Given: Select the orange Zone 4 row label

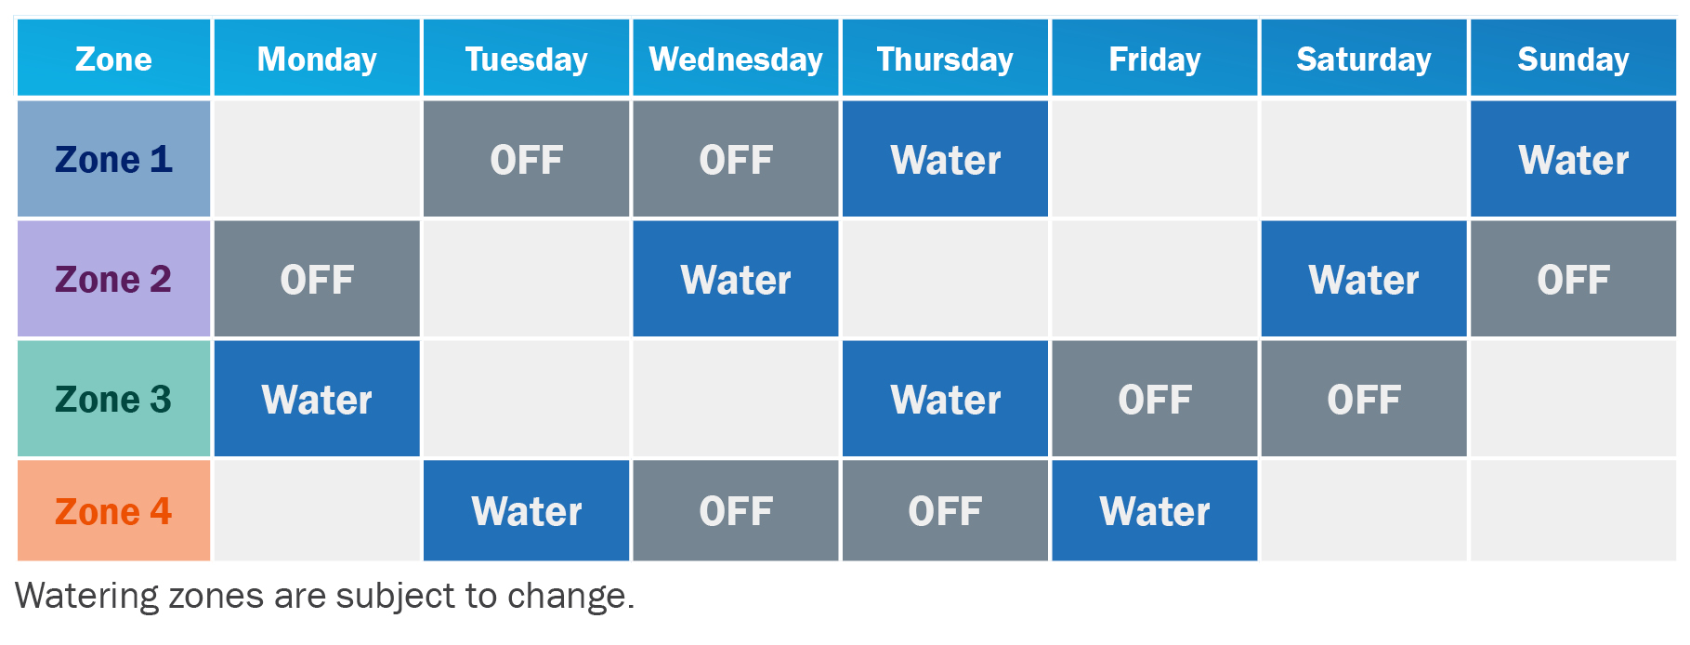Looking at the screenshot, I should tap(113, 511).
